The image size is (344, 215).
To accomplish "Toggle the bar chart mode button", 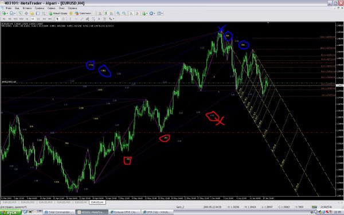I will point(100,13).
